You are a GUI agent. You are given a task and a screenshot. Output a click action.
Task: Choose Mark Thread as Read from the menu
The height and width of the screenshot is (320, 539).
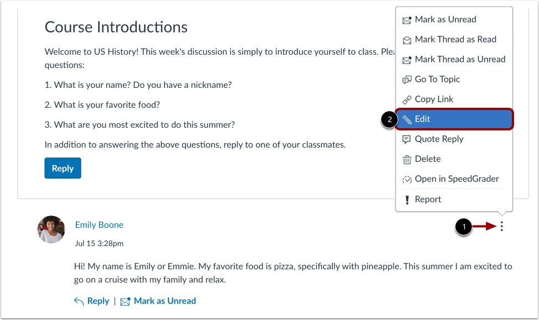coord(455,39)
